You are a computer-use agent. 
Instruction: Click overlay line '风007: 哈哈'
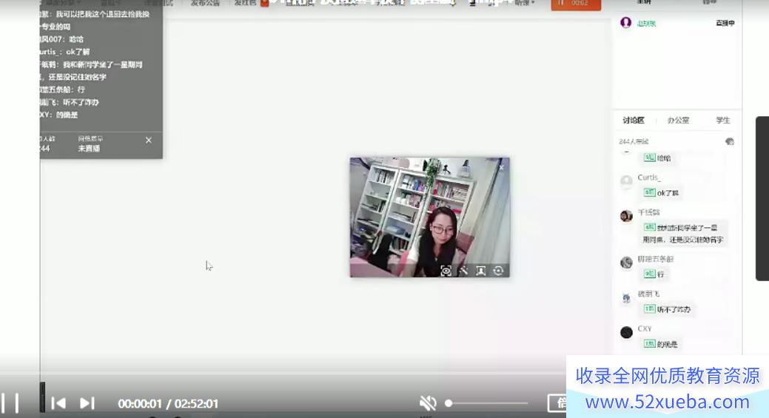point(61,39)
